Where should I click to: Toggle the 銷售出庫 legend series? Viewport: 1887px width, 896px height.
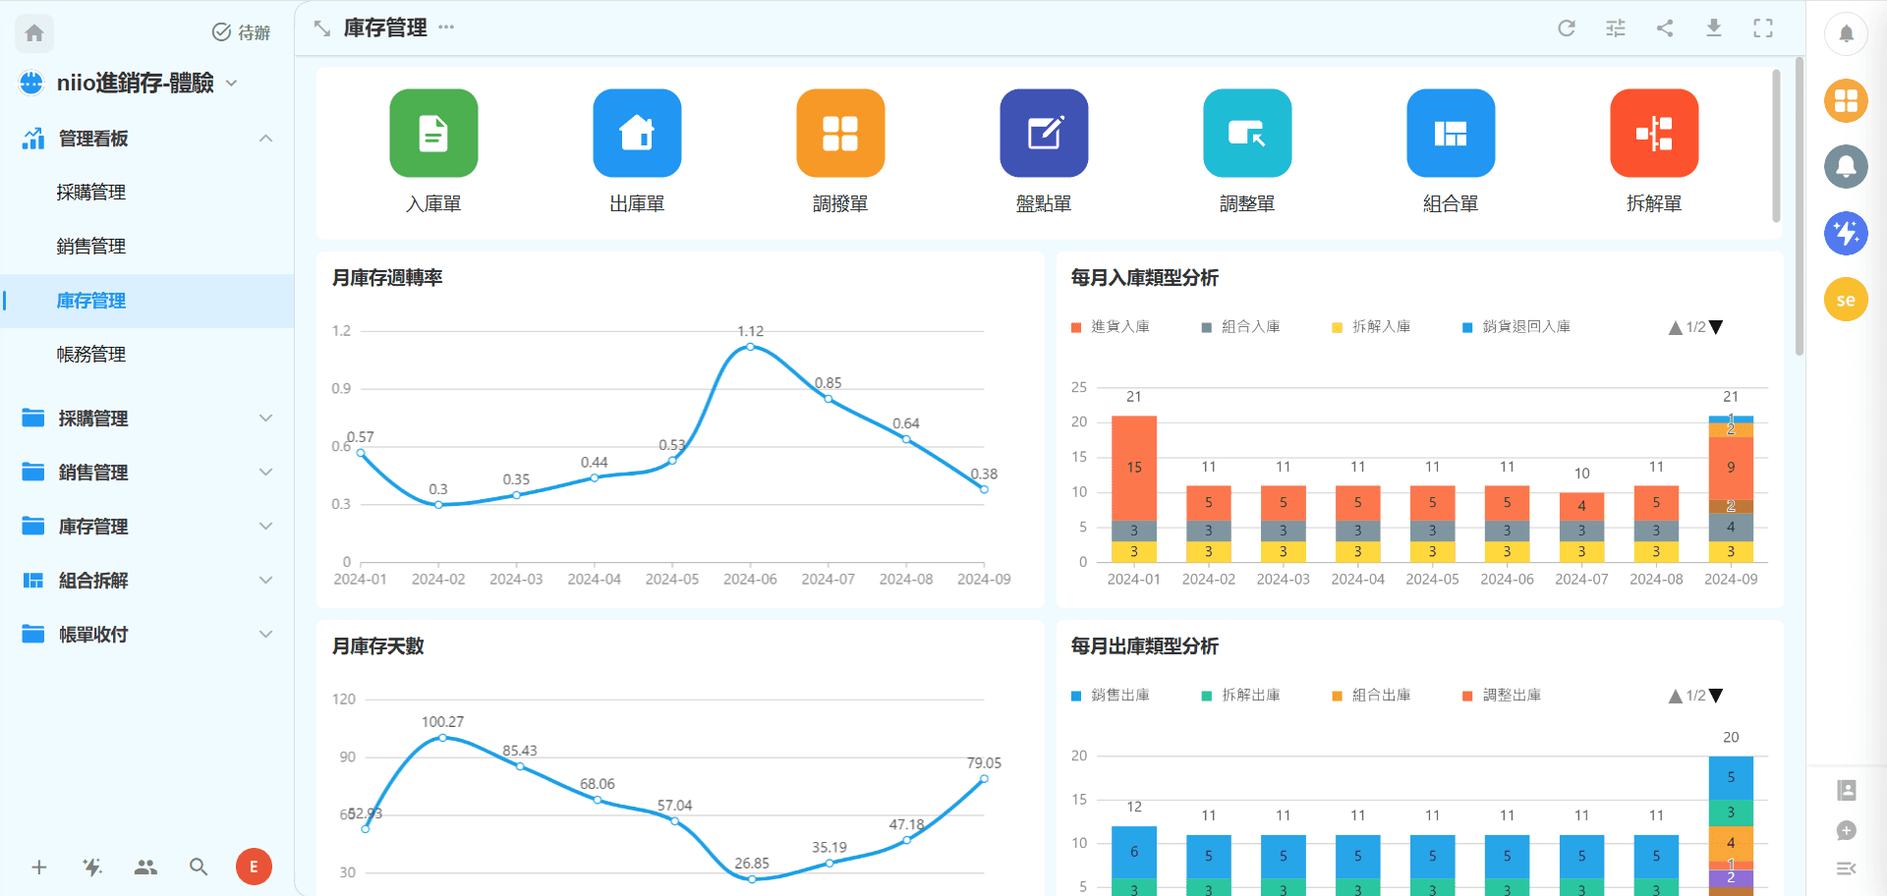pos(1111,696)
